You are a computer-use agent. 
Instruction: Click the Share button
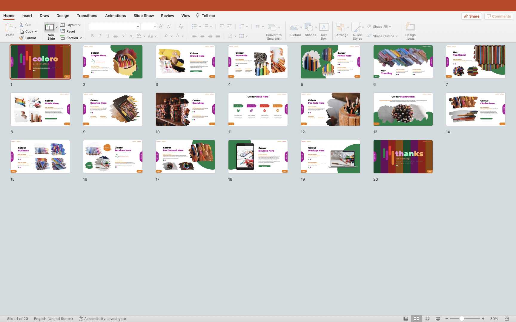472,16
